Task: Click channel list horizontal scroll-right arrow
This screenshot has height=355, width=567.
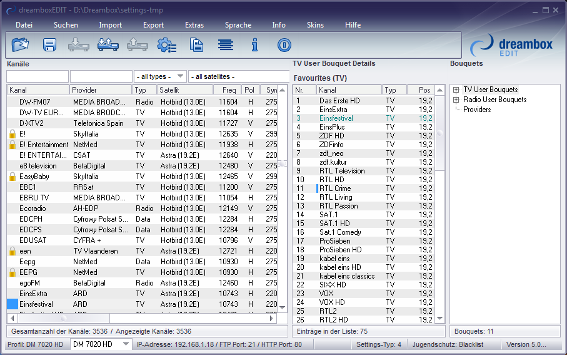Action: click(x=271, y=319)
